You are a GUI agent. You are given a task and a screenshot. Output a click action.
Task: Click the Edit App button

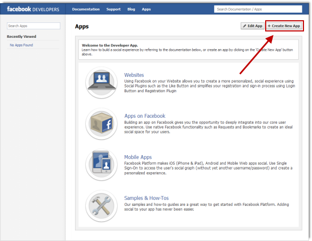[252, 26]
